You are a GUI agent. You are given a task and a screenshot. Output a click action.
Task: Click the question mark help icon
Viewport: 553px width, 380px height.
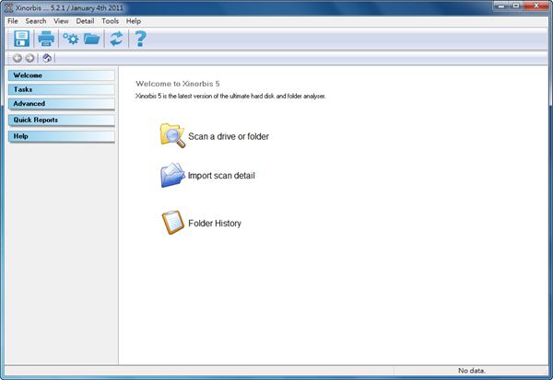click(x=140, y=39)
